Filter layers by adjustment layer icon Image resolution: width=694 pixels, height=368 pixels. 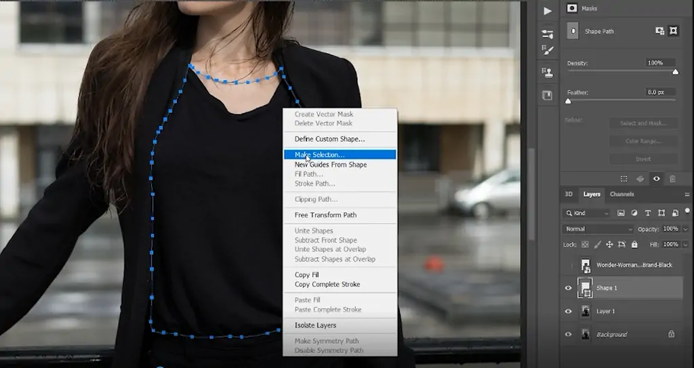click(x=634, y=213)
